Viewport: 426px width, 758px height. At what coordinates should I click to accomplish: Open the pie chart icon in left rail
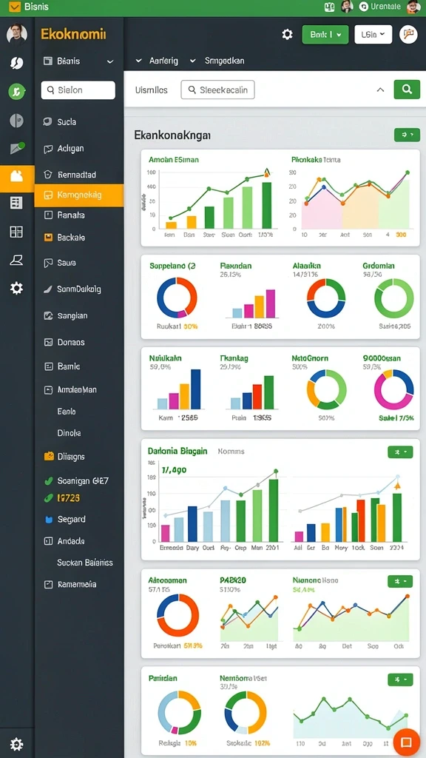pos(16,121)
